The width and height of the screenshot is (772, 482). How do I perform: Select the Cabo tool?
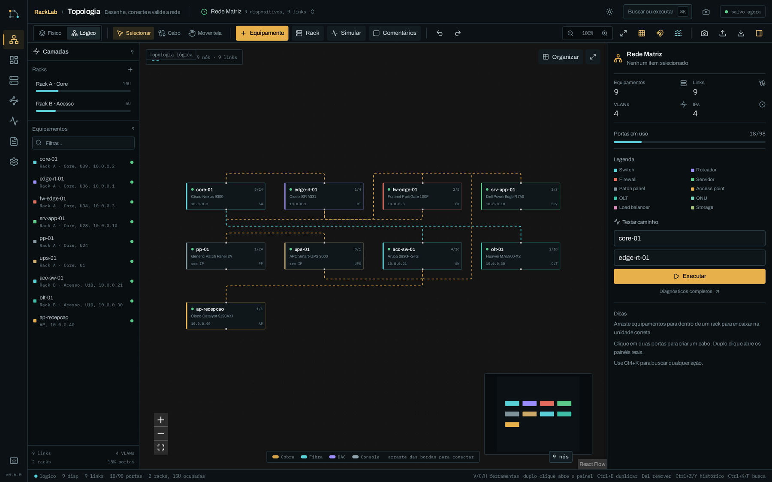tap(169, 33)
